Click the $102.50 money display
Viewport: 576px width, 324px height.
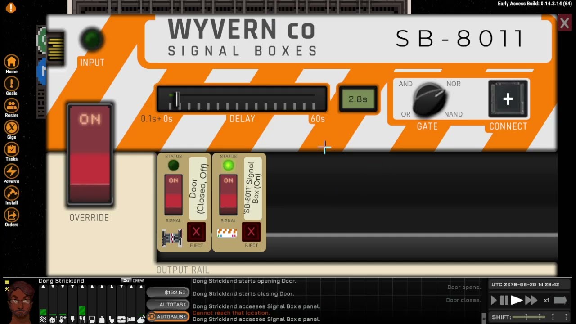pos(168,292)
